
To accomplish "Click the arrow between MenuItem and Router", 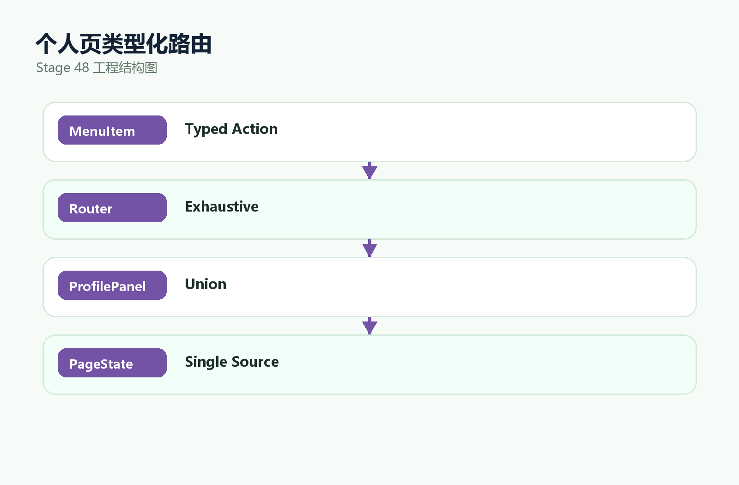I will [x=369, y=170].
